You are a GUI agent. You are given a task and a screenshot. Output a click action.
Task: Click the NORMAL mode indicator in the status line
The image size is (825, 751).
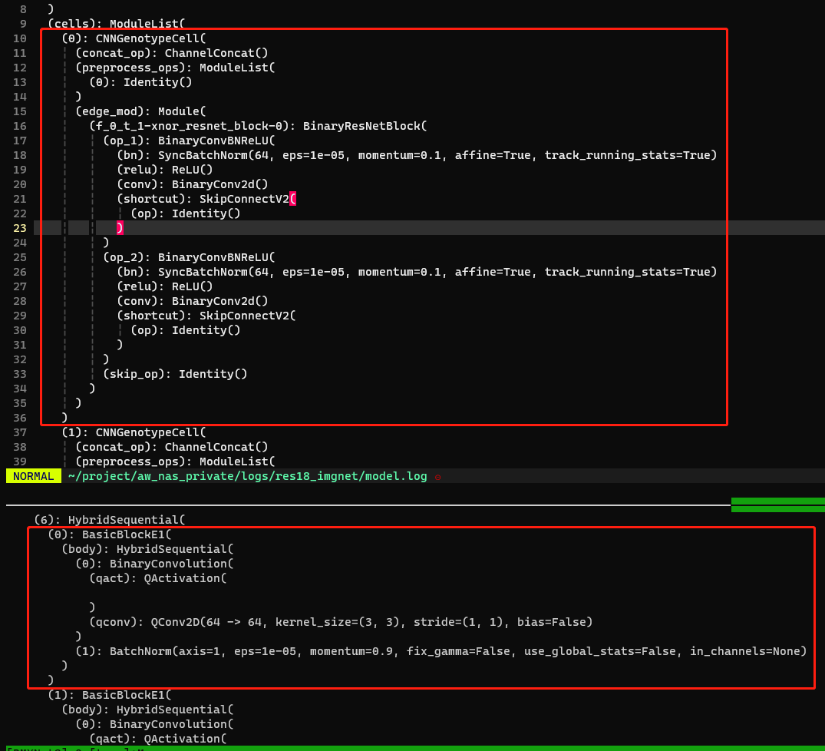(x=33, y=476)
